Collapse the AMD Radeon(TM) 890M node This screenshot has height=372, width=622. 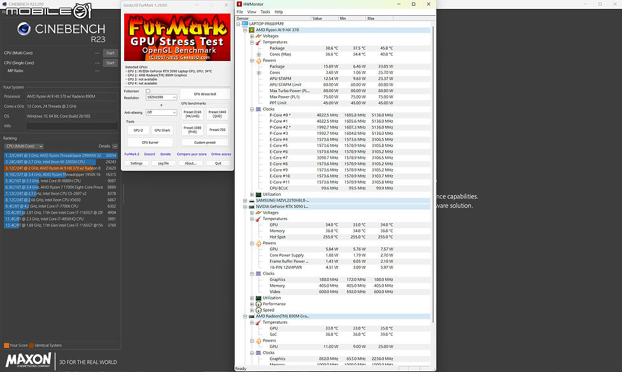[x=245, y=317]
